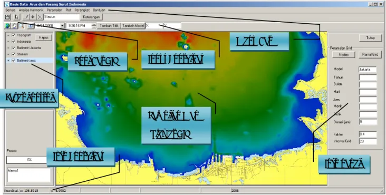This screenshot has height=195, width=386.
Task: Open the Plot menu
Action: pos(69,11)
